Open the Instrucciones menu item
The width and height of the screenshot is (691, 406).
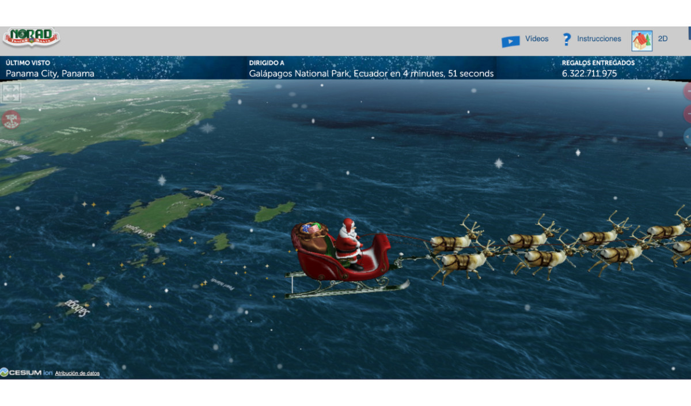tap(599, 39)
